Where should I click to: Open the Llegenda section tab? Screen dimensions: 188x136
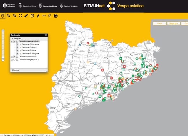[x=29, y=70]
